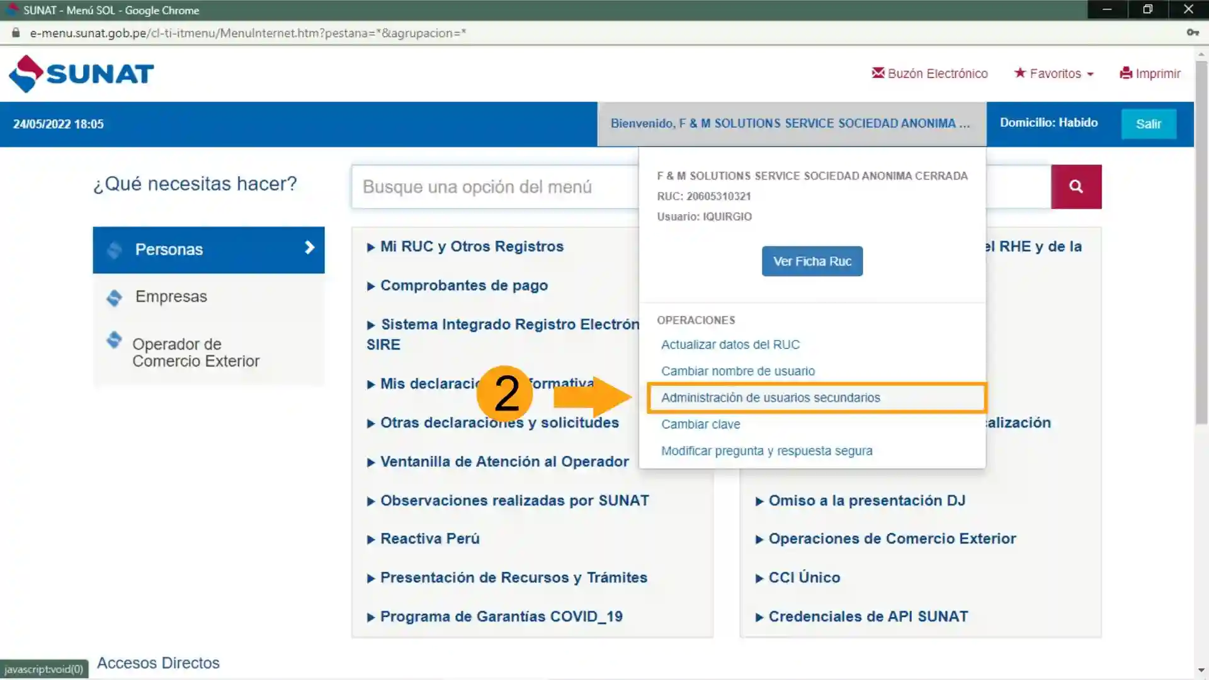Click the Operador de Comercio Exterior icon
The image size is (1209, 680).
pyautogui.click(x=114, y=340)
